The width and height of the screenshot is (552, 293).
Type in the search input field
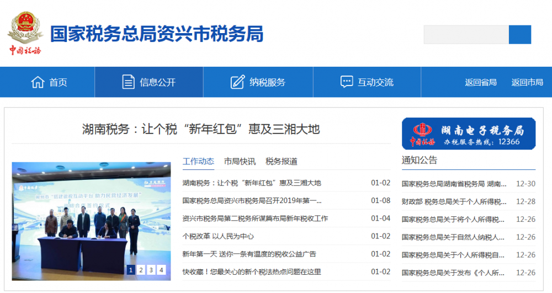click(466, 35)
